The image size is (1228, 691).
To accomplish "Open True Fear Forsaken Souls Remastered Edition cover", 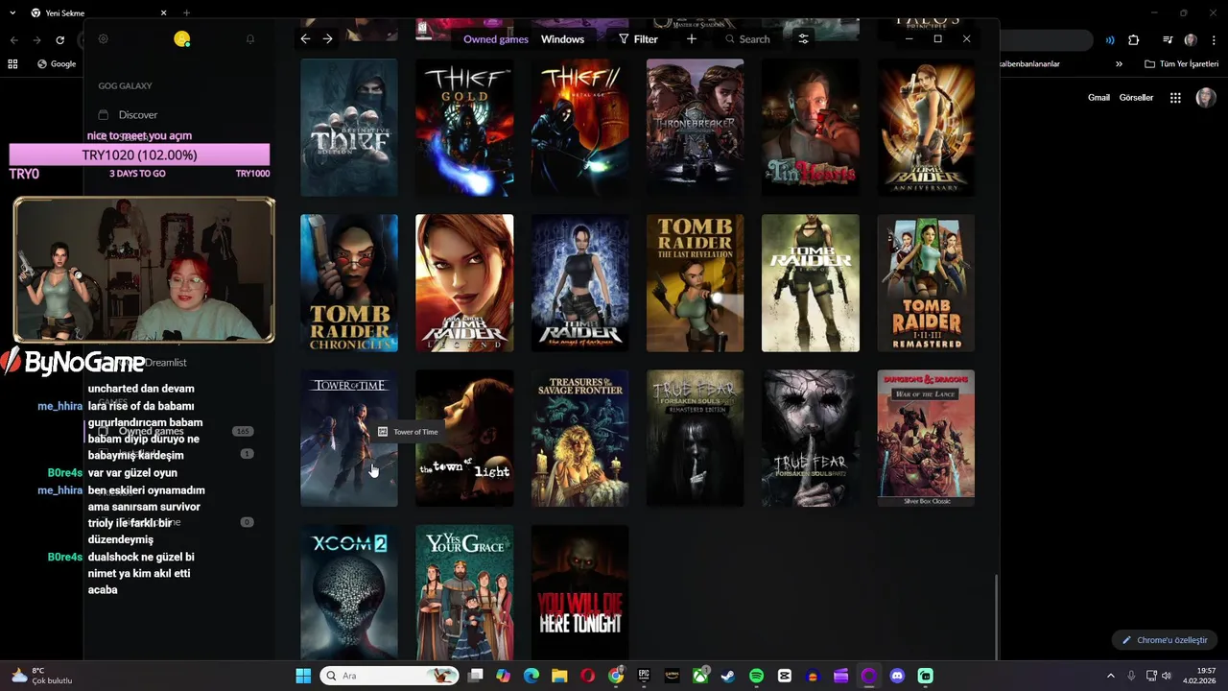I will tap(695, 439).
